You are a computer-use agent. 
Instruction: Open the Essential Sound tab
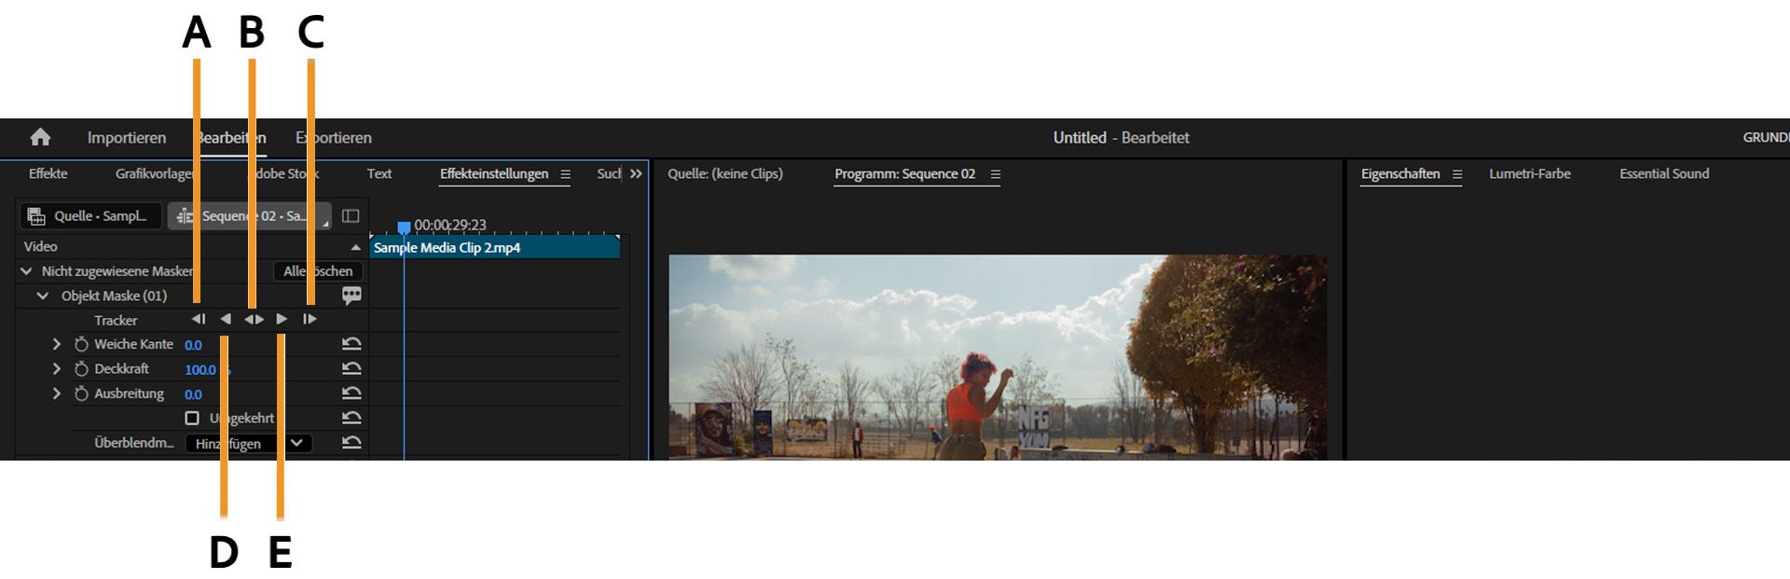(x=1664, y=173)
